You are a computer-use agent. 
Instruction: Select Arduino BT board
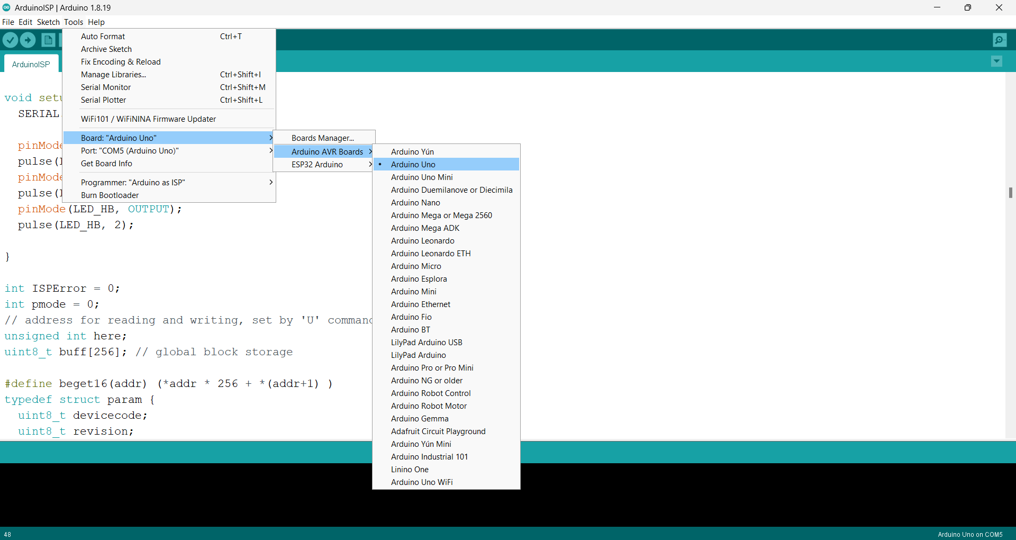pyautogui.click(x=446, y=330)
